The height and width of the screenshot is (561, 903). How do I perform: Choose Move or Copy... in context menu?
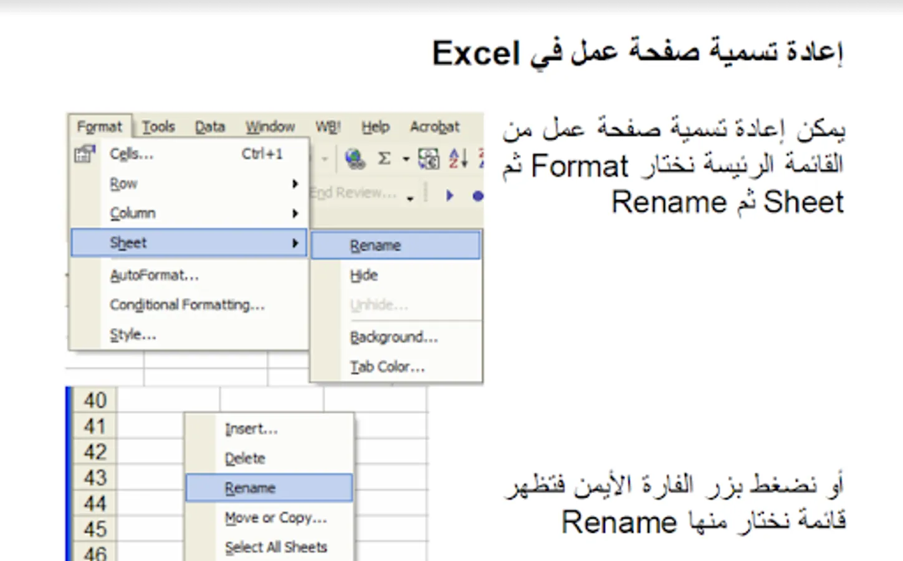click(x=269, y=517)
